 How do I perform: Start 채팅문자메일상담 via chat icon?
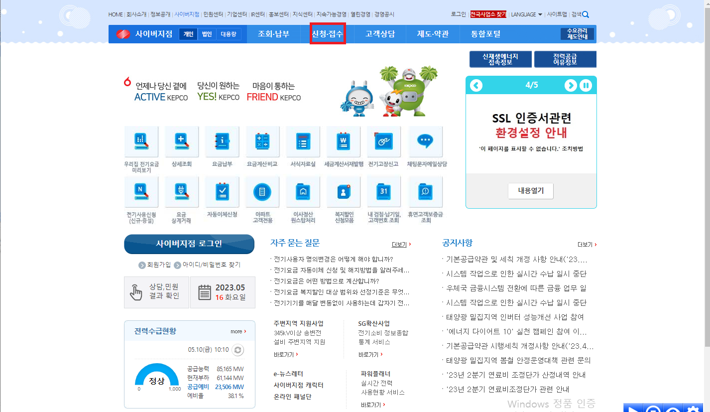[425, 142]
